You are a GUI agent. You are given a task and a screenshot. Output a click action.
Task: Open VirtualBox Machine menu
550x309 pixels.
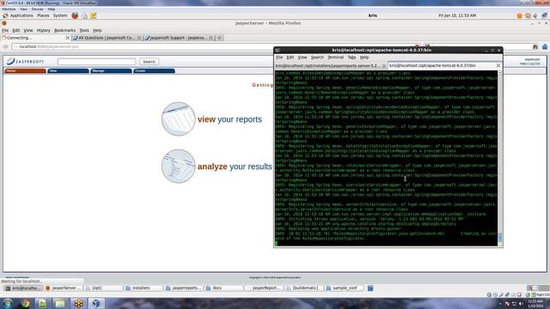click(9, 9)
